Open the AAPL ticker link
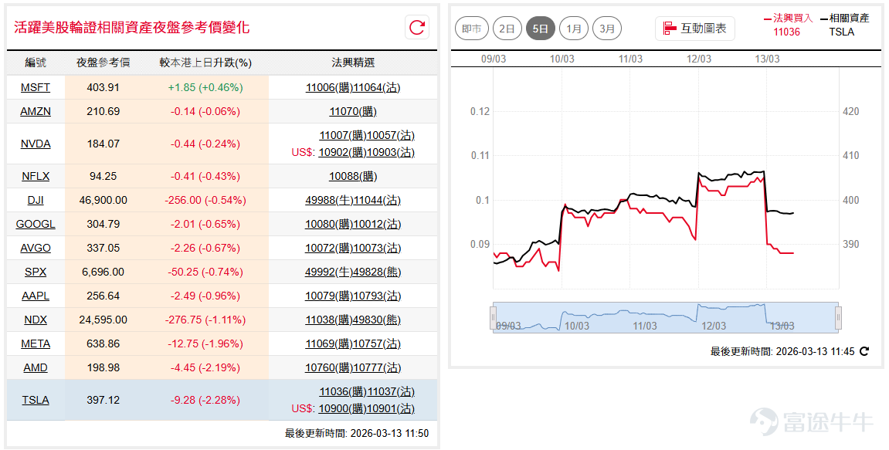The height and width of the screenshot is (450, 889). 36,296
